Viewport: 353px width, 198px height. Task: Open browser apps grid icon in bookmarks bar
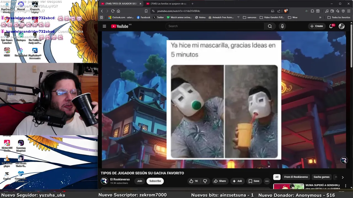[x=101, y=17]
